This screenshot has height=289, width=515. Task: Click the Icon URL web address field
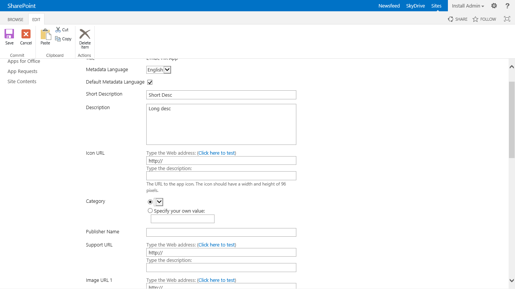221,161
